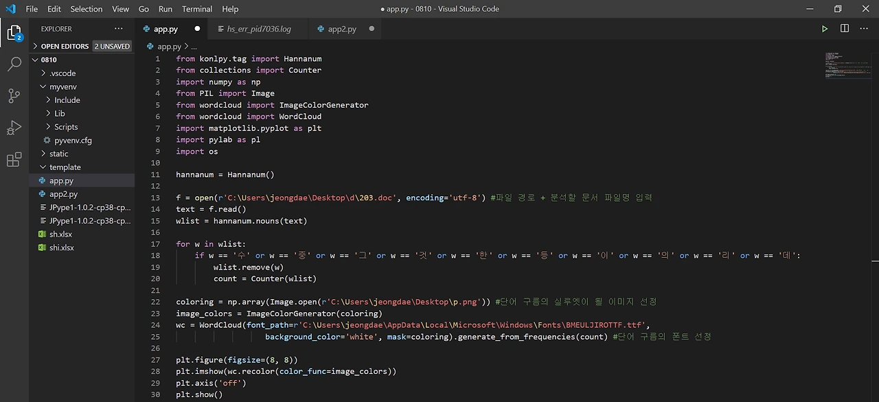Click pyvenv.cfg gear file icon
Viewport: 879px width, 402px height.
click(47, 140)
